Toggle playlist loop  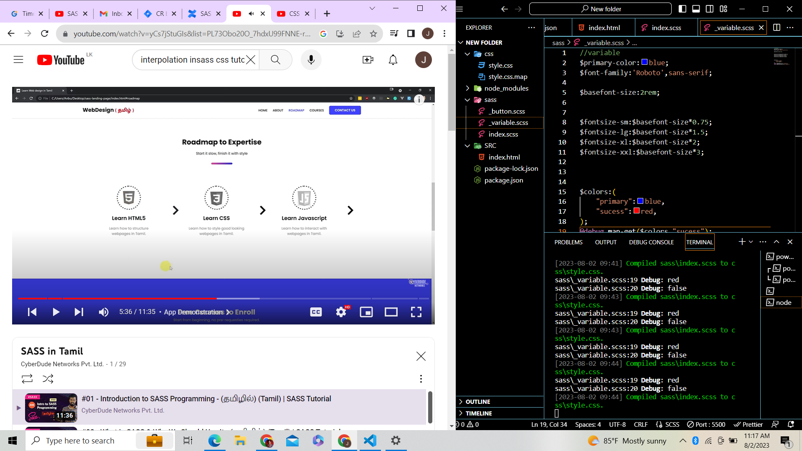[x=27, y=379]
